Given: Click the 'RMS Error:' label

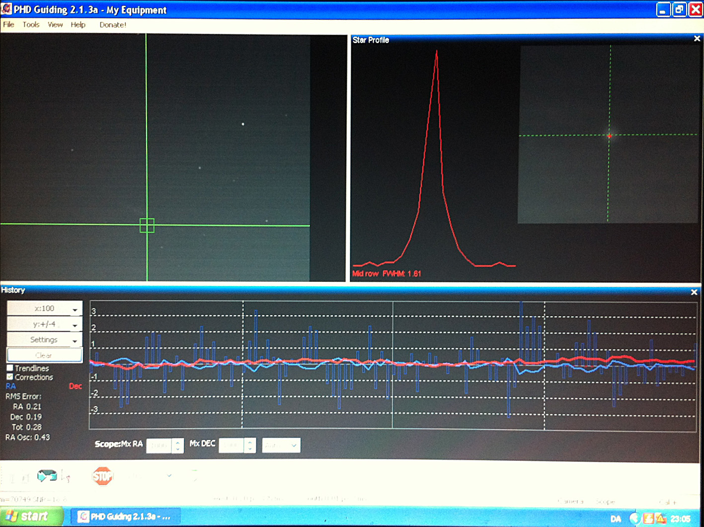Looking at the screenshot, I should click(x=23, y=396).
